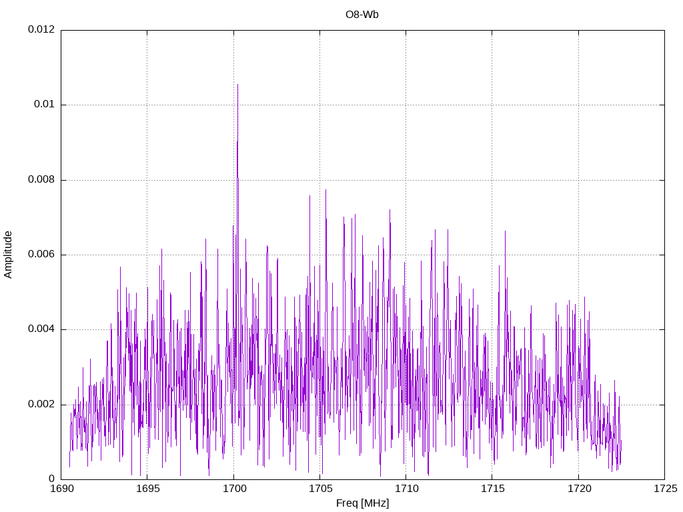Click x-axis tick label 1710
Viewport: 683px width, 512px height.
(406, 489)
